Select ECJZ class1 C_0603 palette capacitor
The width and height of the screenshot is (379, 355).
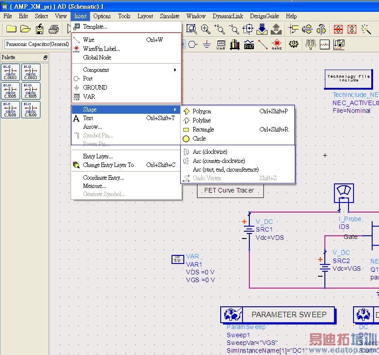[10, 72]
